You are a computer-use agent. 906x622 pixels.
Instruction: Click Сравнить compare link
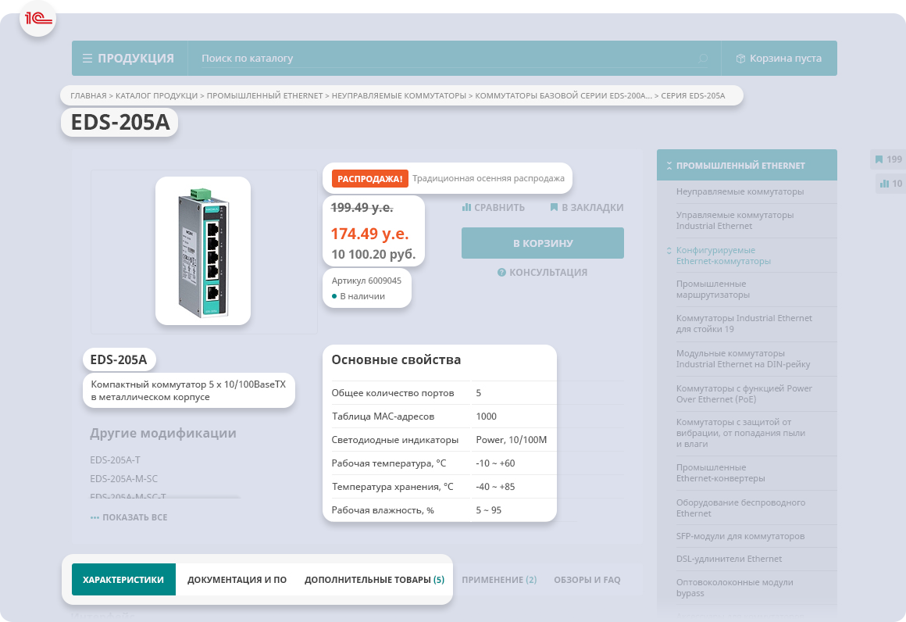point(494,208)
